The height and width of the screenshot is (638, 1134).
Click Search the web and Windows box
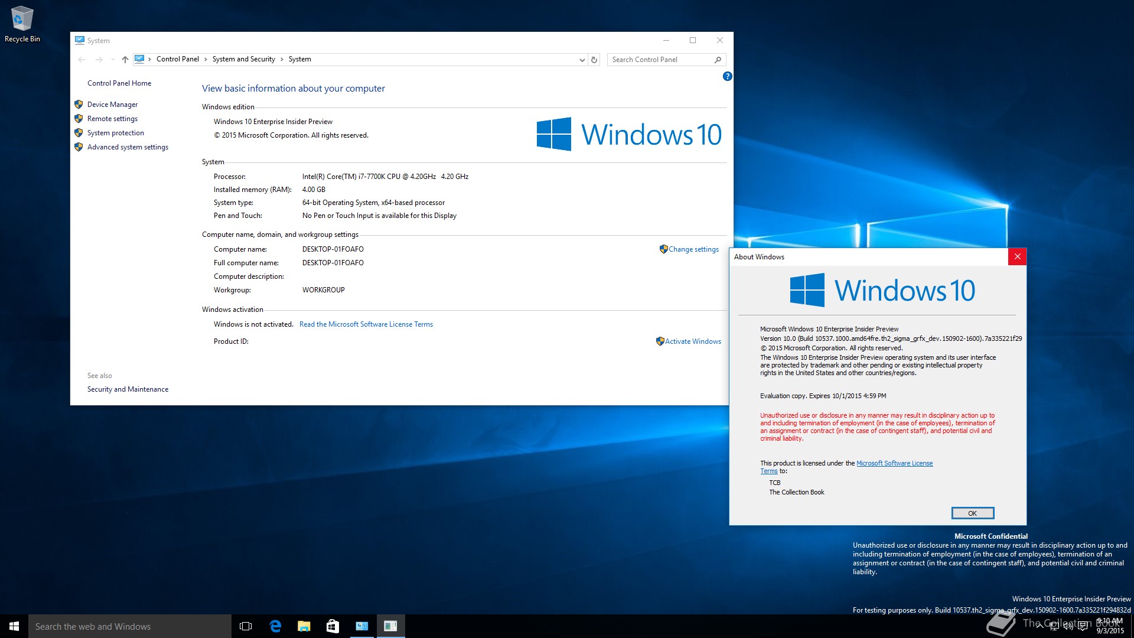coord(130,626)
